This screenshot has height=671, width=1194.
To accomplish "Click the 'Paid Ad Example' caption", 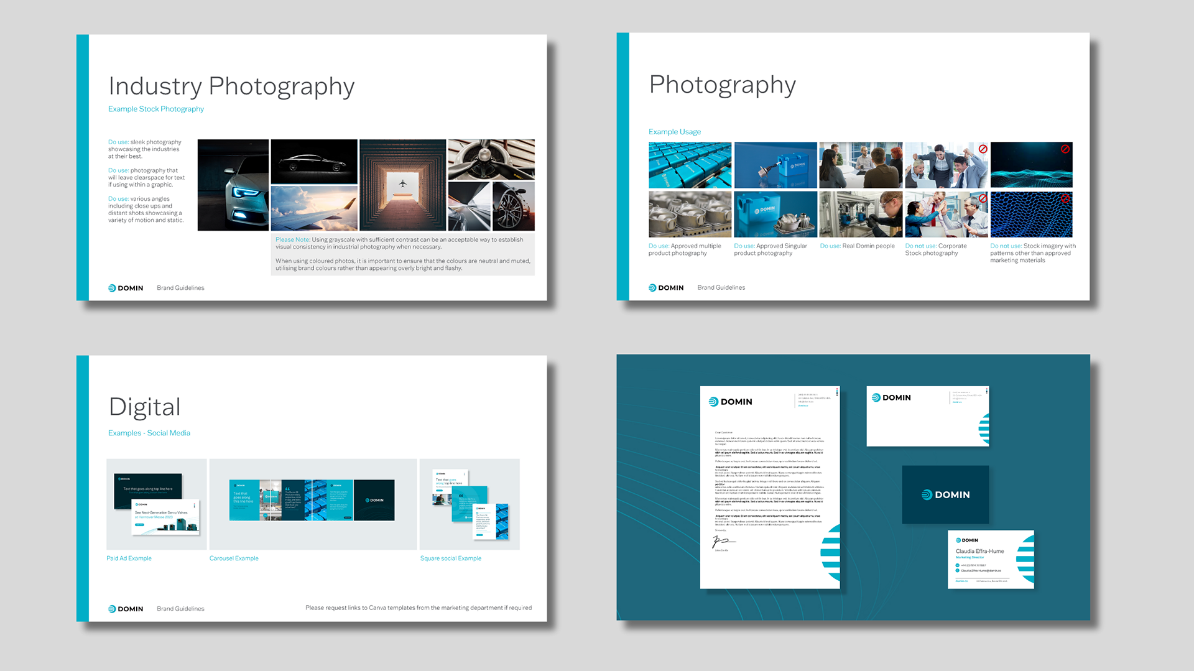I will [x=129, y=558].
